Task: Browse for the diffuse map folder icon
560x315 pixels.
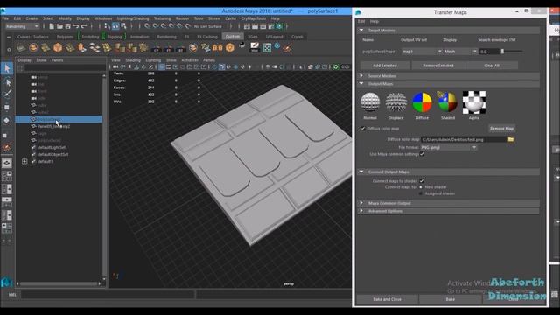Action: click(x=511, y=139)
